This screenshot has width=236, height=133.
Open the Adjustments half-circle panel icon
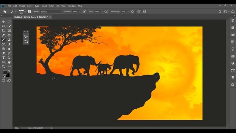click(233, 63)
